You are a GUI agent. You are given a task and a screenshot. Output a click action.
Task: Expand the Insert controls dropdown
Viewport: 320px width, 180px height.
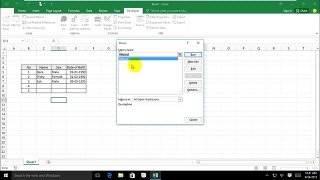(98, 23)
